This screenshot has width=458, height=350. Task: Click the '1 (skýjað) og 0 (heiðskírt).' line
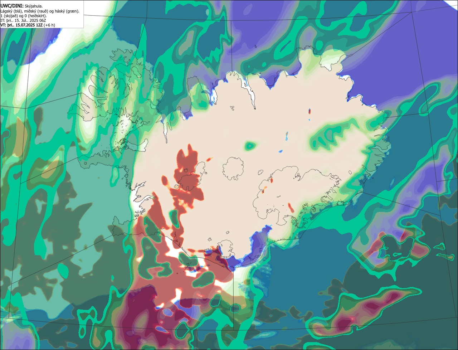(x=24, y=16)
